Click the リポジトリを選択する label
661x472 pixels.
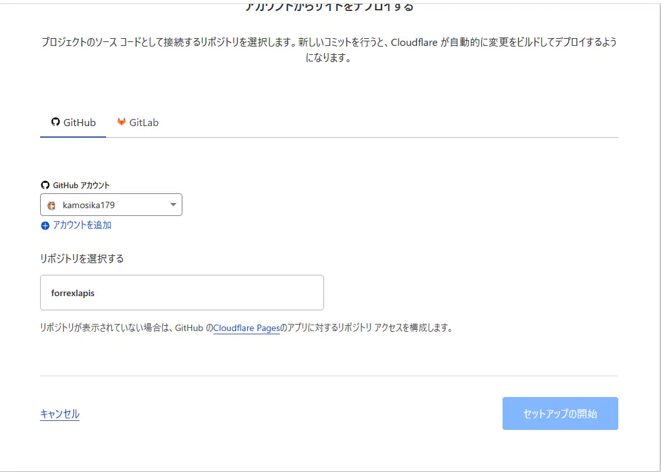point(81,259)
